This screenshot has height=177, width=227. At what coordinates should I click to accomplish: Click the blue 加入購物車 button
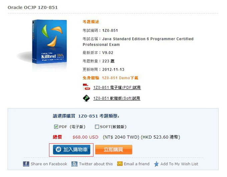tap(71, 150)
